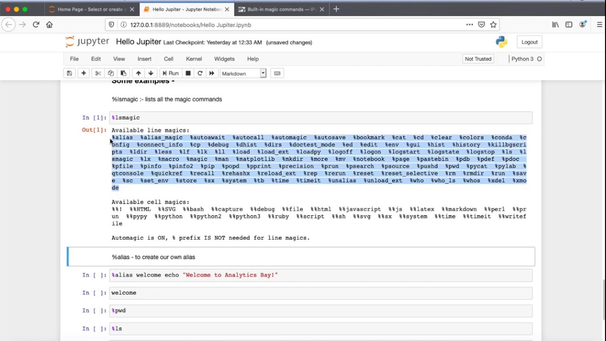Restart the kernel icon
This screenshot has width=606, height=341.
[x=200, y=73]
